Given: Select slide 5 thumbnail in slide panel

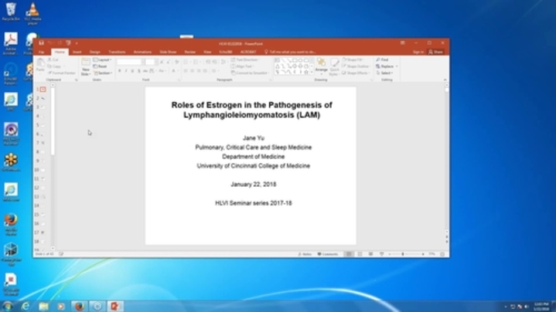Looking at the screenshot, I should [43, 125].
